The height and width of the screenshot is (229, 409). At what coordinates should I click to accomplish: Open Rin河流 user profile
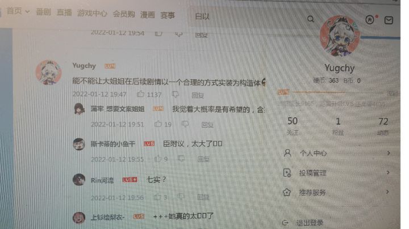[x=102, y=180]
